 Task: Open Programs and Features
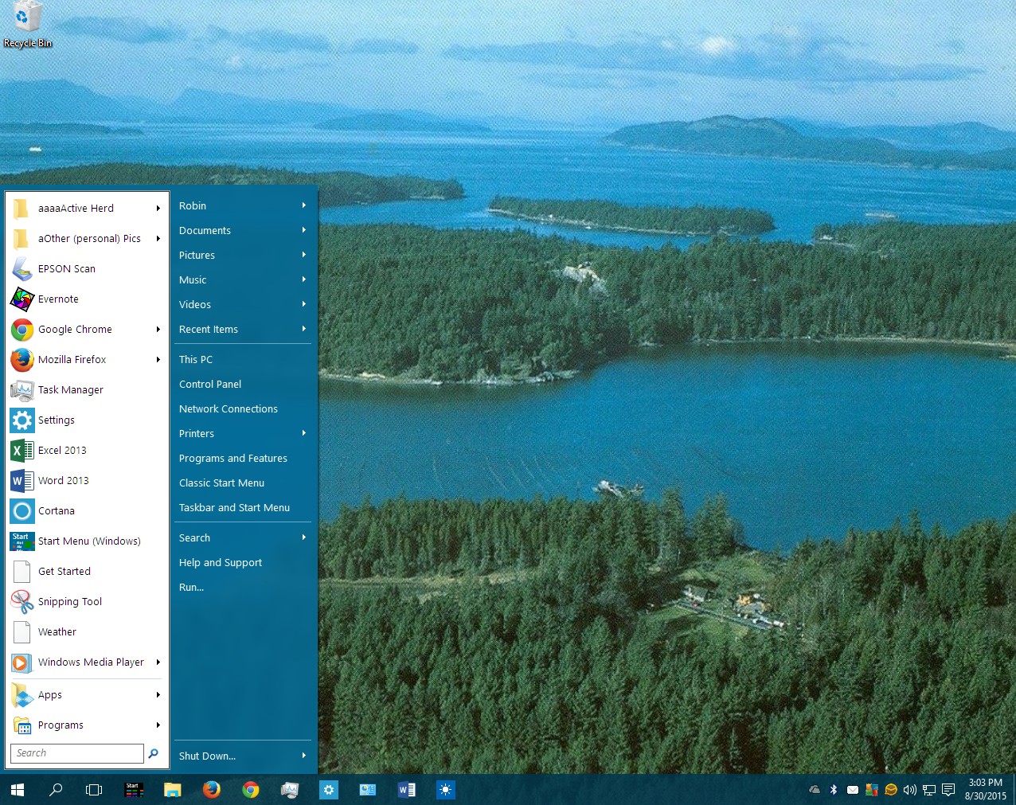pos(243,458)
